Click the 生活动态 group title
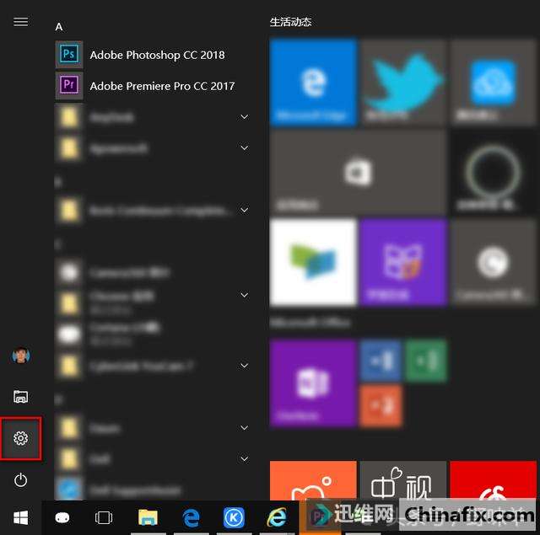 coord(290,22)
